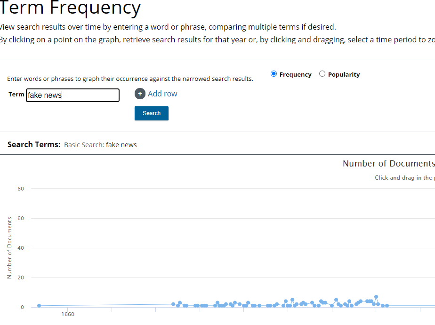Click the rotated Number of Documents axis title

point(10,247)
